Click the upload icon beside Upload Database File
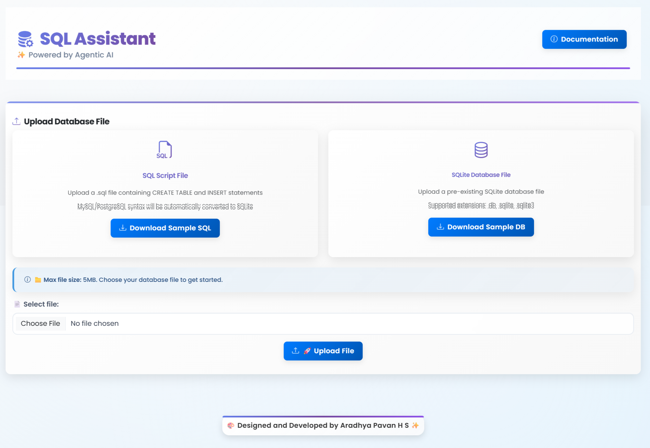Image resolution: width=650 pixels, height=448 pixels. pos(16,121)
